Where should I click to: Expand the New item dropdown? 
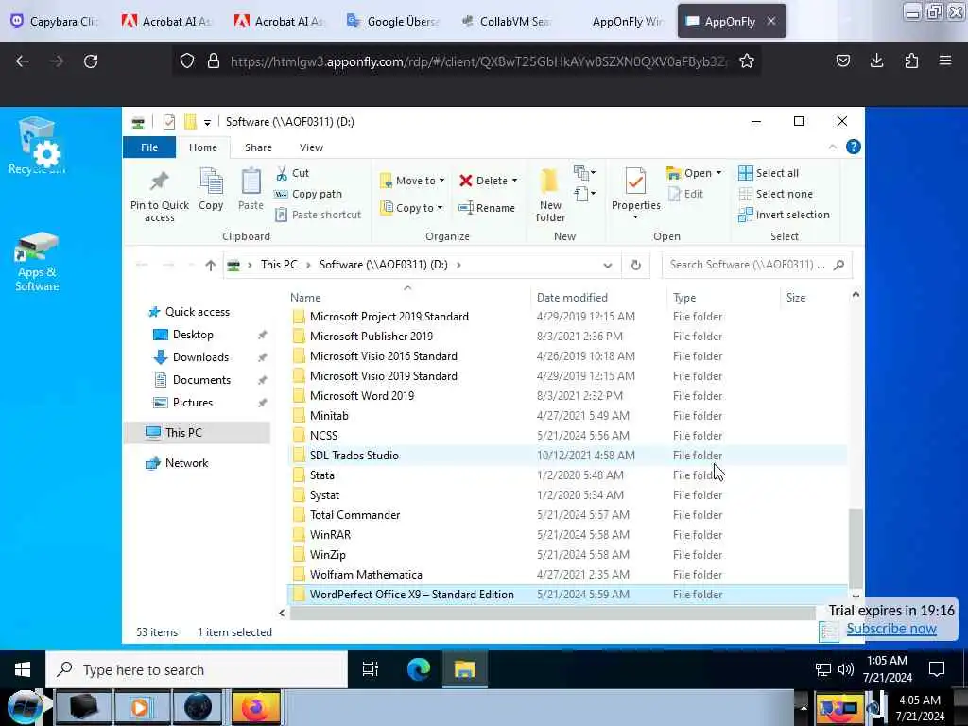pyautogui.click(x=584, y=173)
